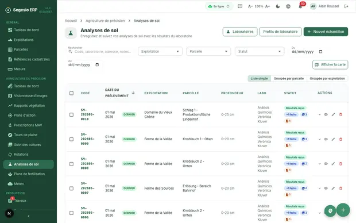Check the box for sample SM-202605-0008
The width and height of the screenshot is (356, 223).
(x=72, y=164)
